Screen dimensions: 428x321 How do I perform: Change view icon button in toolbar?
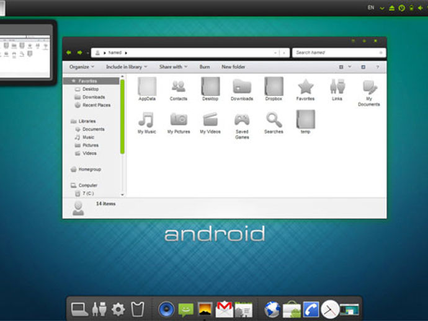[x=341, y=67]
